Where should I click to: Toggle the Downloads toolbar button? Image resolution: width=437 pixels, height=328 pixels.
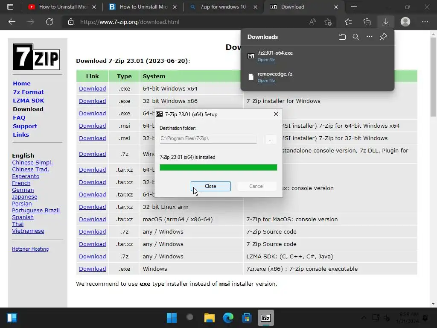click(x=386, y=22)
